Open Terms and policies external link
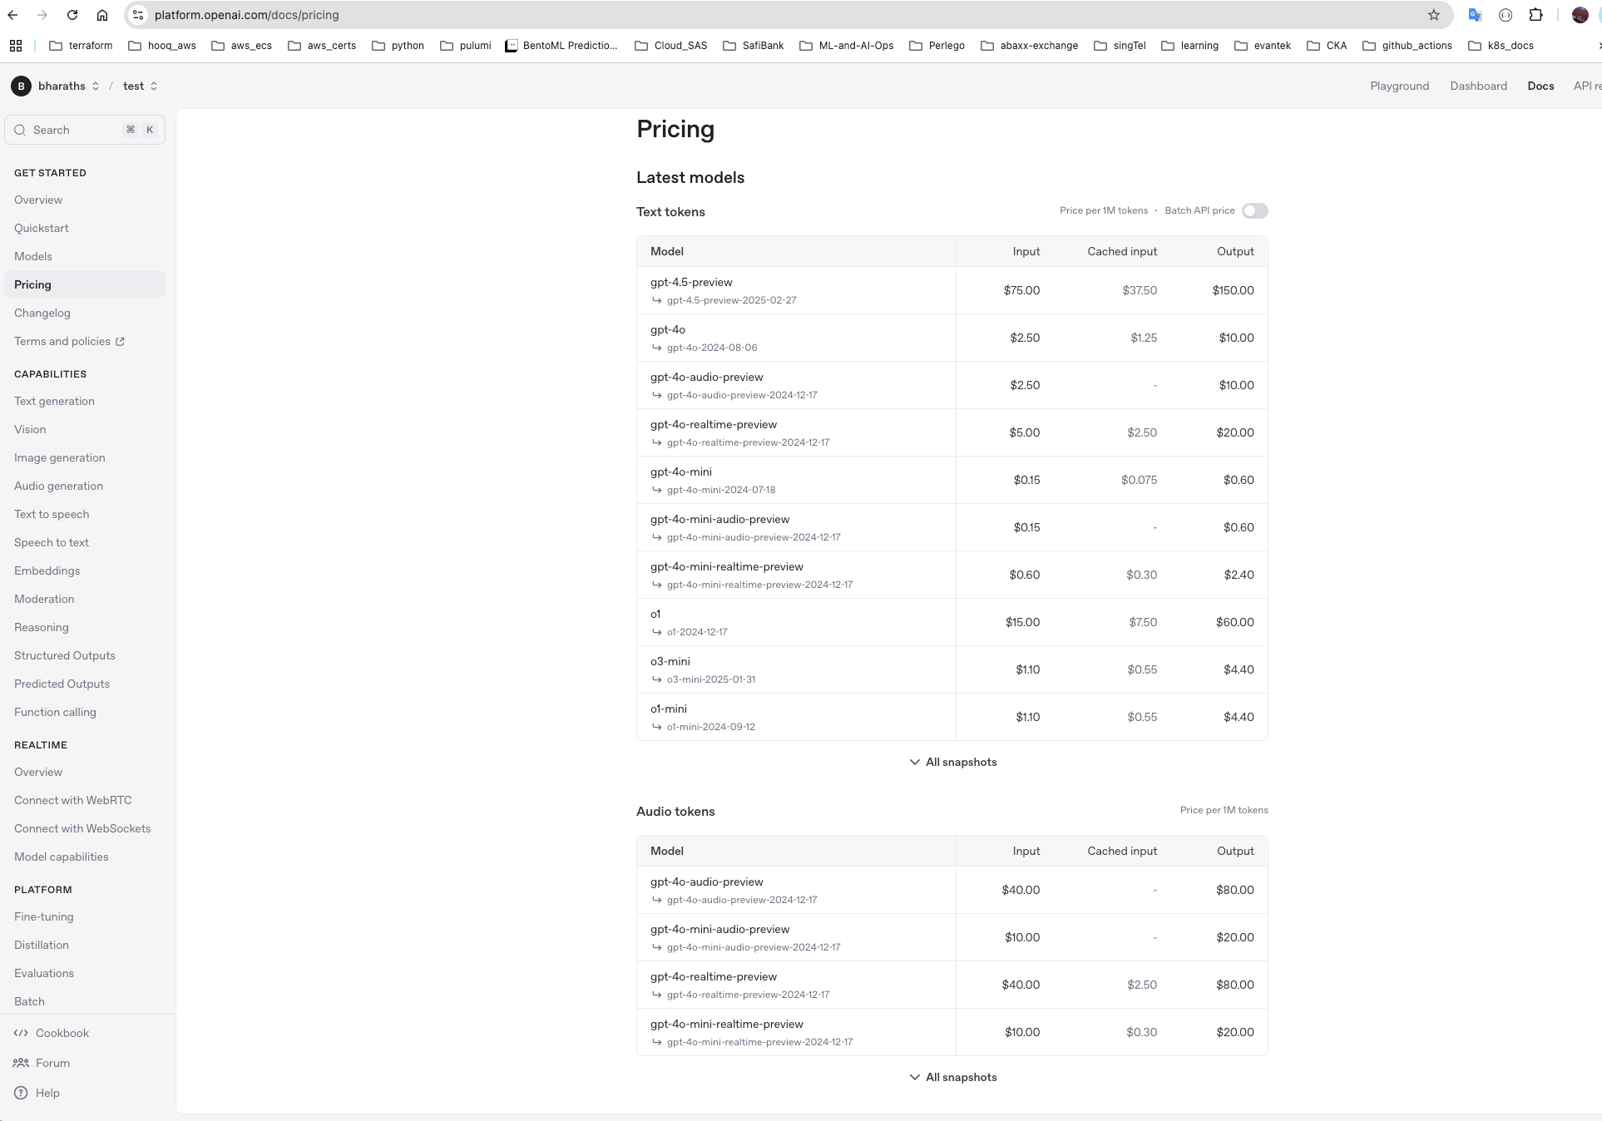 pos(69,341)
